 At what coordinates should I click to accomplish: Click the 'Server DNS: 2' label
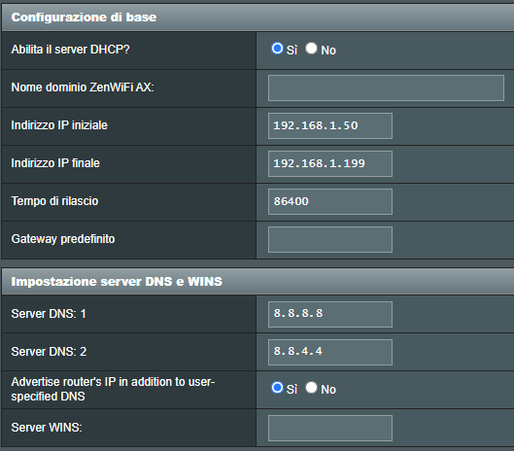[49, 352]
